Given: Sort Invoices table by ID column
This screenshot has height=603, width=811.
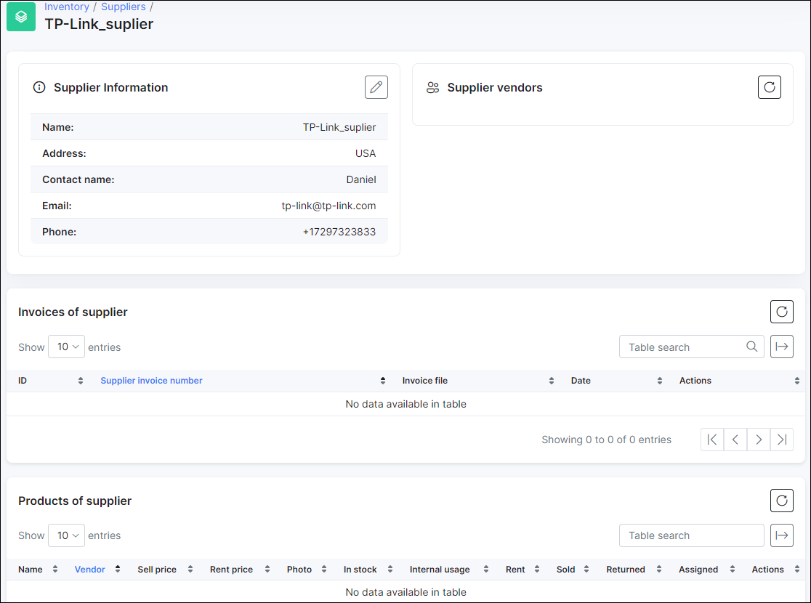Looking at the screenshot, I should [x=51, y=381].
